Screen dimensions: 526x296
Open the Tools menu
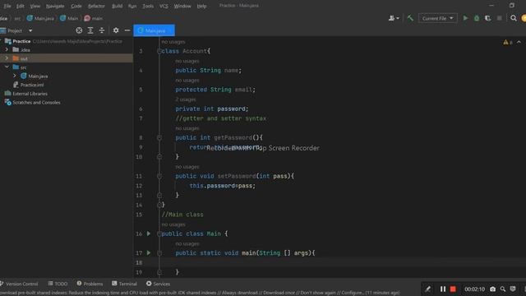pos(148,6)
